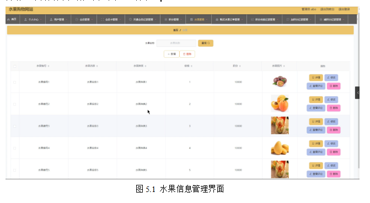370x203 pixels.
Task: Click 修改 for row 水果编号1
Action: pos(331,78)
